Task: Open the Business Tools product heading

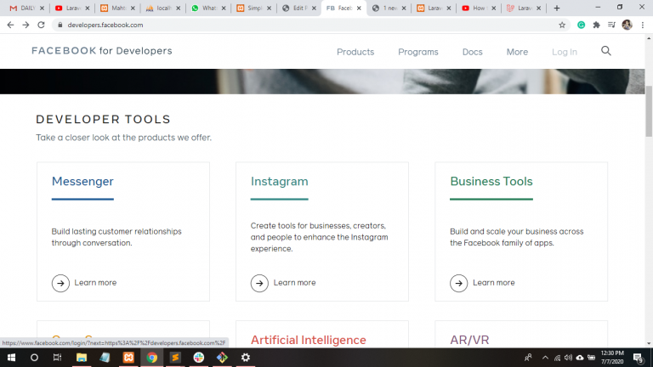Action: pyautogui.click(x=491, y=182)
